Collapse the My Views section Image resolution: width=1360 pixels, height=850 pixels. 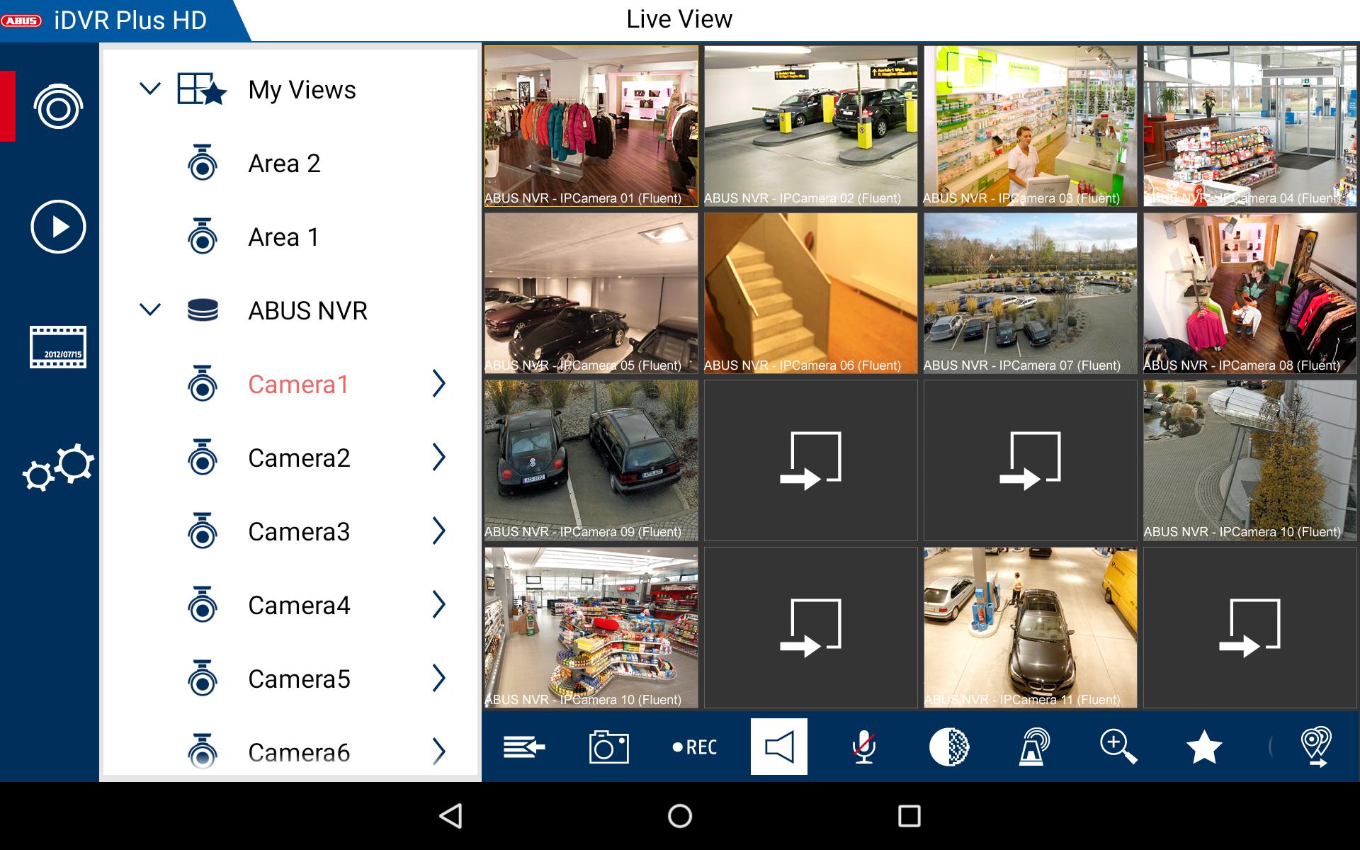pos(150,89)
